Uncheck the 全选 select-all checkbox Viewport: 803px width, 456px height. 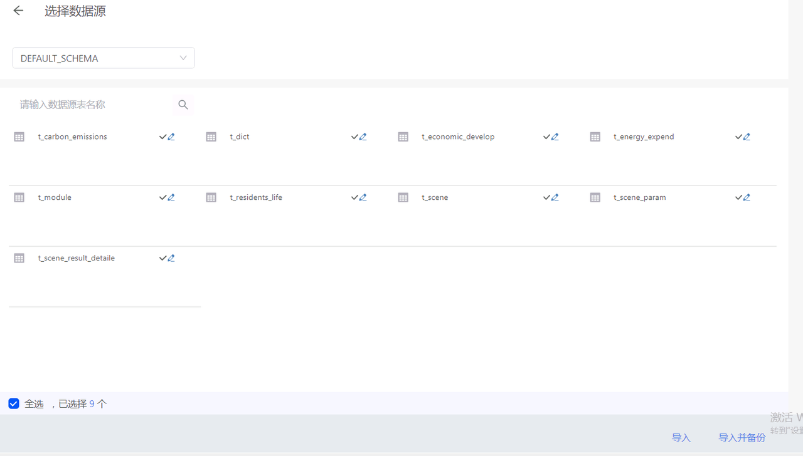pyautogui.click(x=14, y=404)
